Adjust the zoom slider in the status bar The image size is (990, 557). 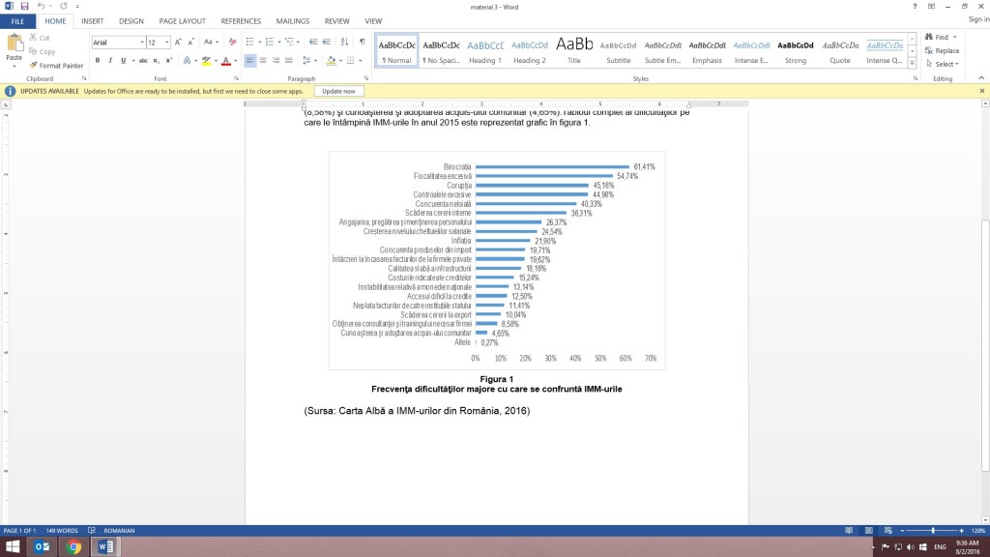(933, 531)
